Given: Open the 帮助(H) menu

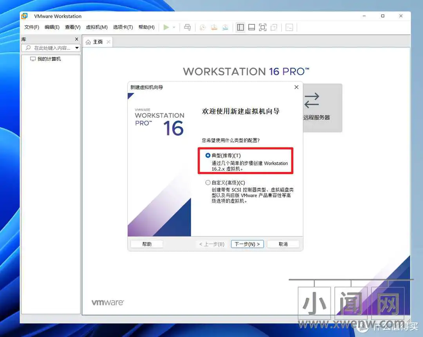Looking at the screenshot, I should pos(146,27).
